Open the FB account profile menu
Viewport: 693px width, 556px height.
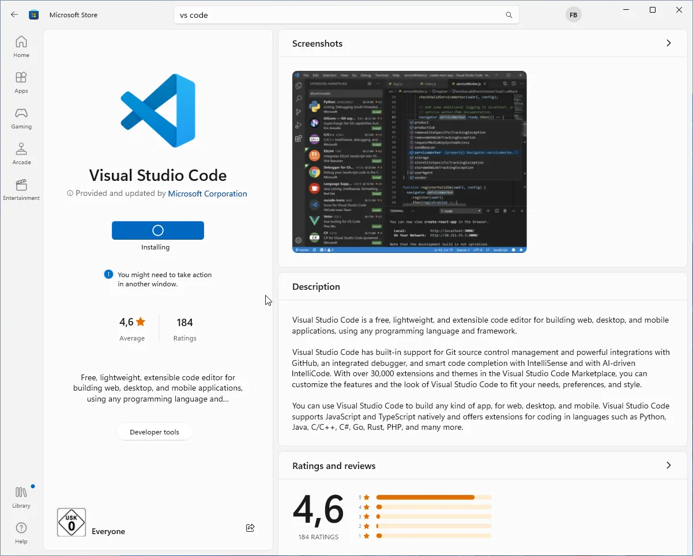[x=573, y=14]
